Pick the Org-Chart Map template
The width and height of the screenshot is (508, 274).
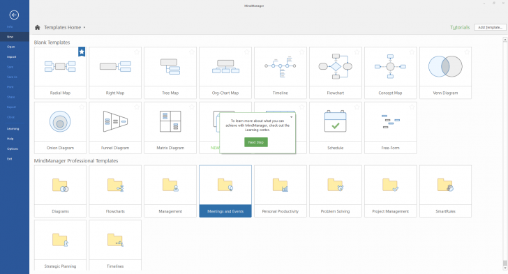[225, 73]
